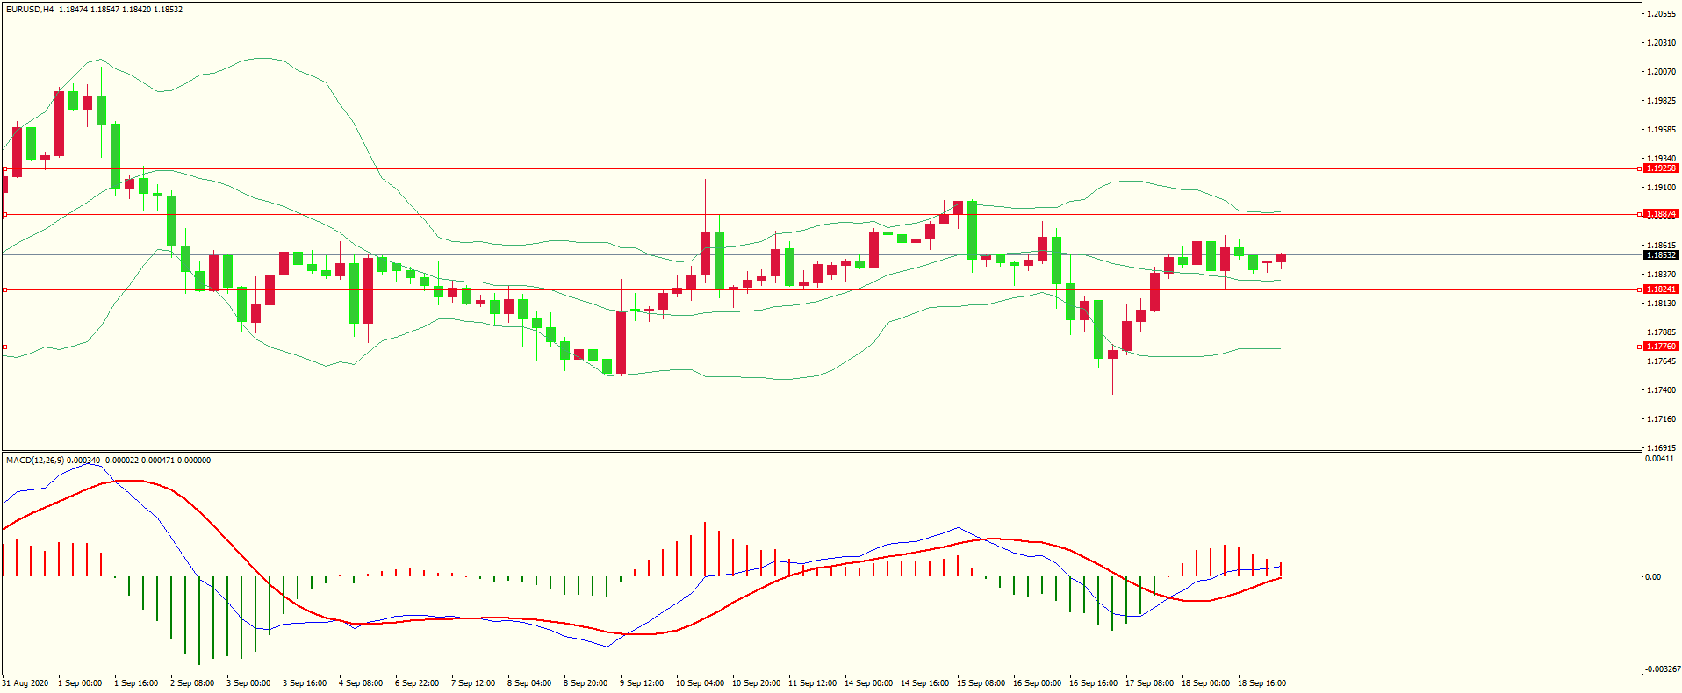The image size is (1682, 693).
Task: Click the 1.17160 price scale label
Action: 1662,419
